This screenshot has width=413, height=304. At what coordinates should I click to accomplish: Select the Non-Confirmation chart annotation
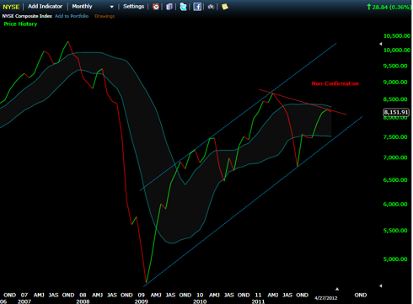(x=335, y=83)
